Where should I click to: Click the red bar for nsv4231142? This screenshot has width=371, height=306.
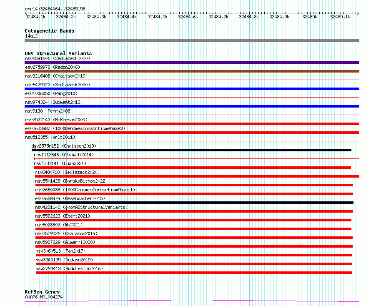tap(194, 211)
